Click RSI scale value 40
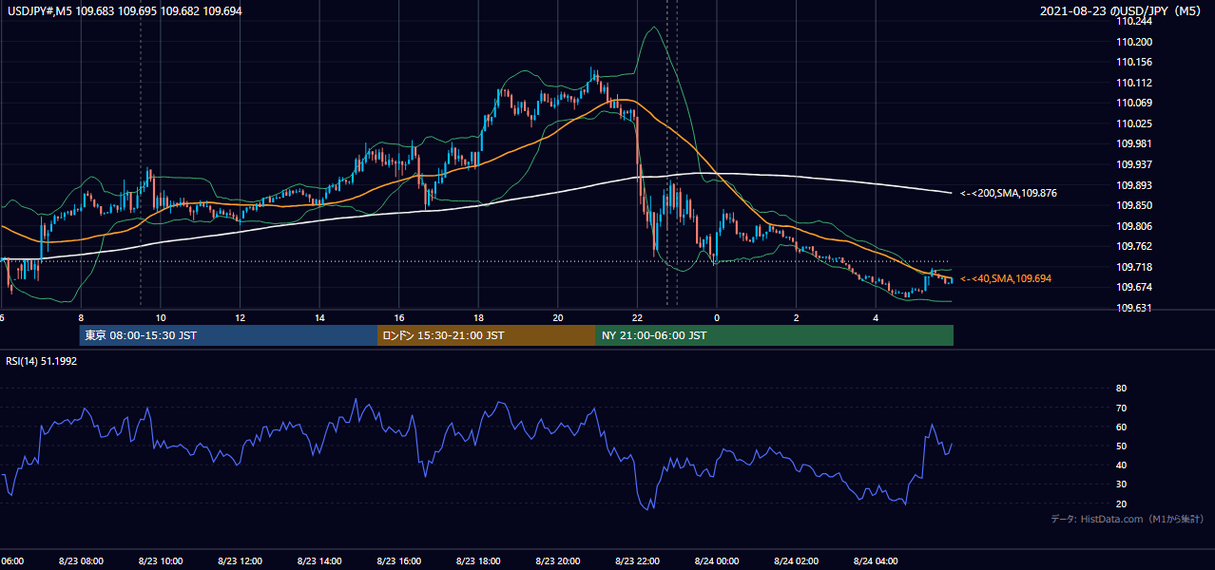Screen dimensions: 1215x570 (1121, 465)
